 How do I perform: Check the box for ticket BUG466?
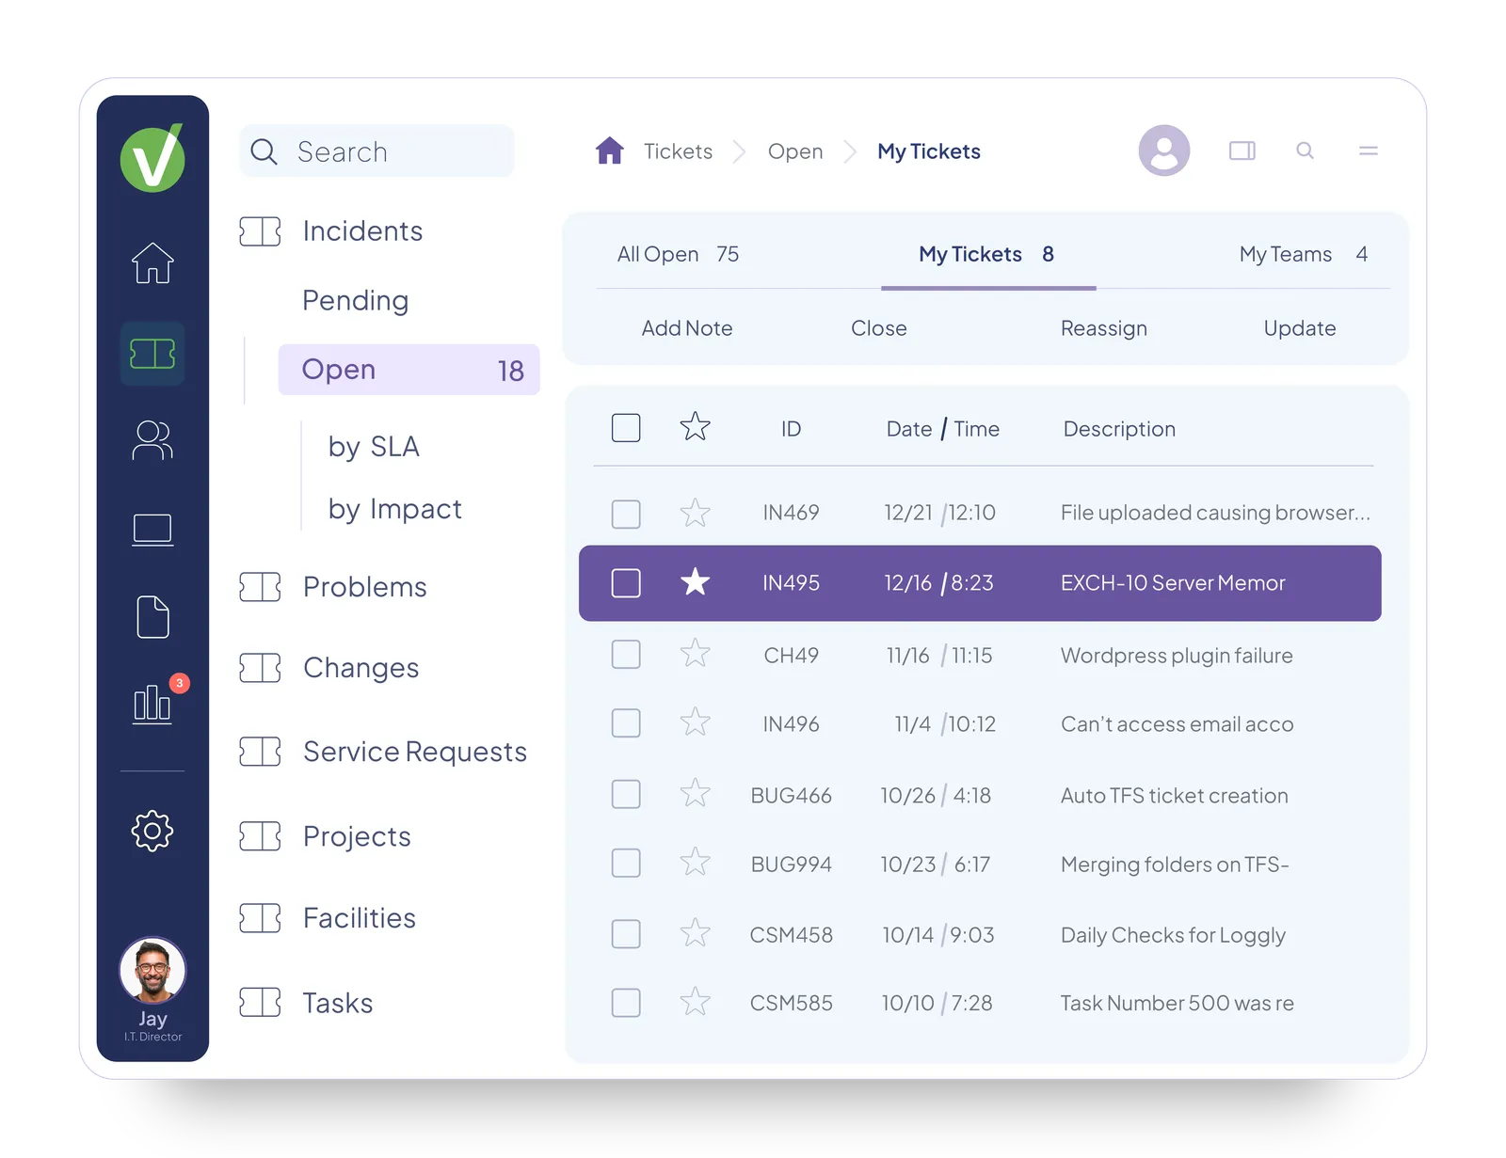point(626,794)
